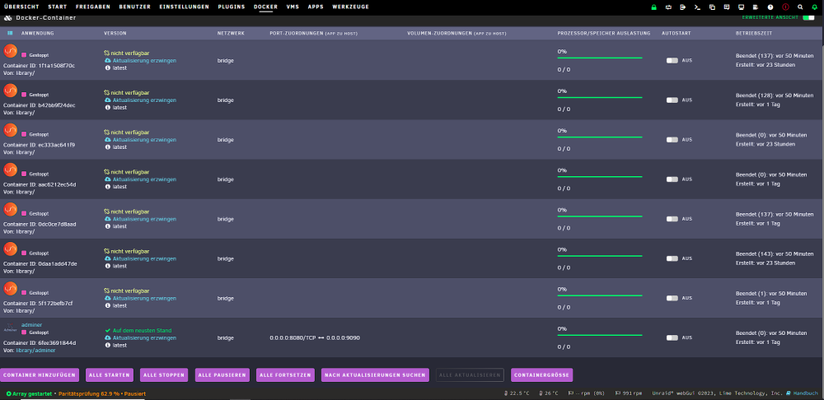This screenshot has height=400, width=824.
Task: Open the Übersicht tab
Action: point(21,7)
